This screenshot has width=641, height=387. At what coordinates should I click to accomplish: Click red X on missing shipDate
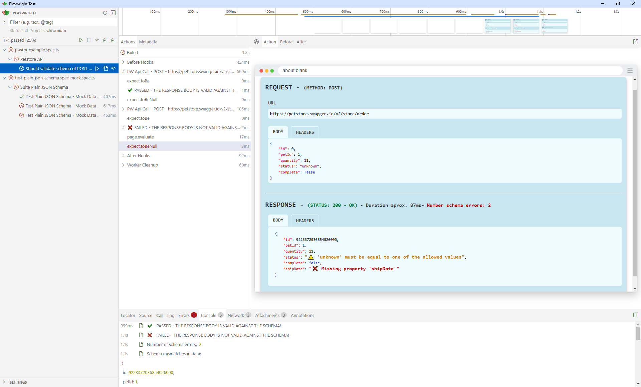click(315, 269)
